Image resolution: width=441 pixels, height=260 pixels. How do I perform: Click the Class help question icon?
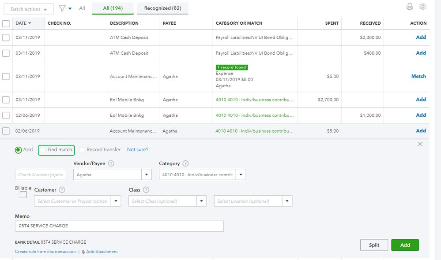coord(146,190)
